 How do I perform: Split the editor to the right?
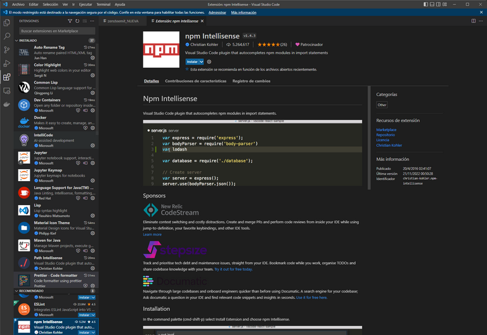coord(473,21)
